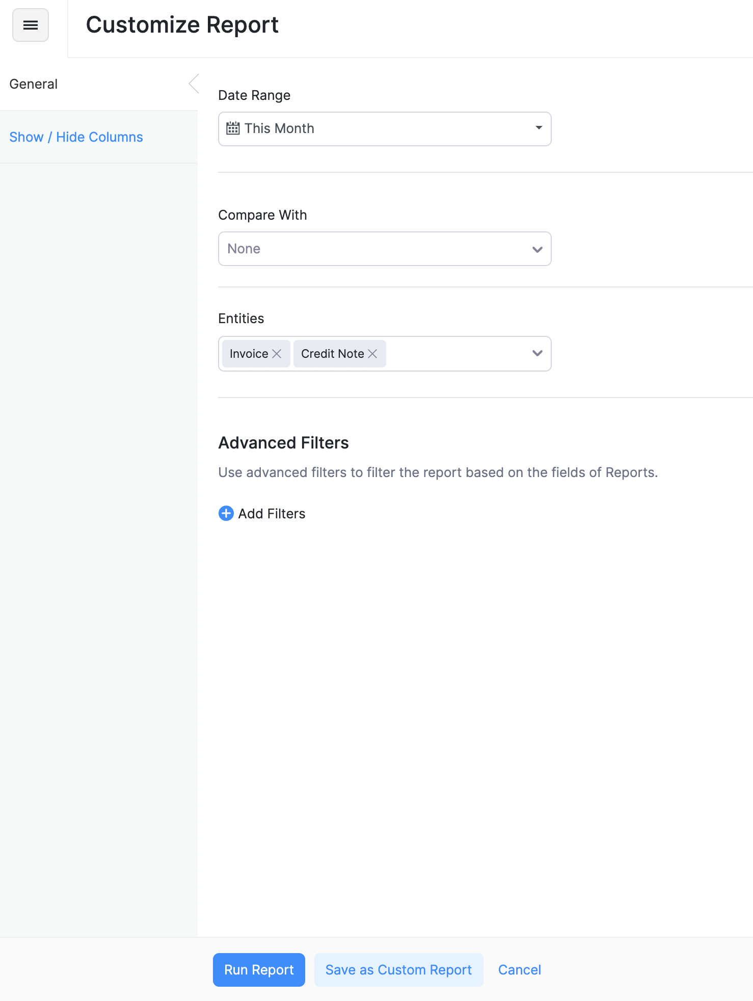The image size is (753, 1001).
Task: Click Advanced Filters heading
Action: click(x=283, y=443)
